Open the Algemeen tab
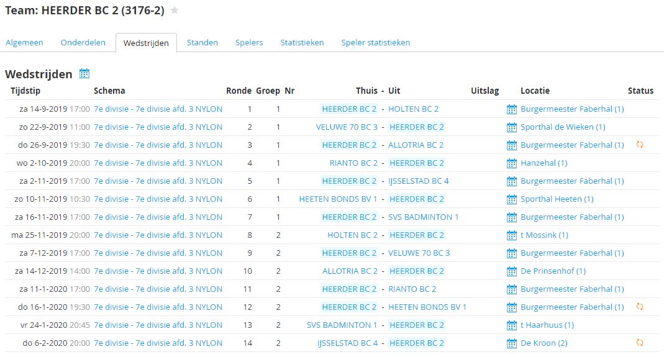664x357 pixels. (24, 43)
